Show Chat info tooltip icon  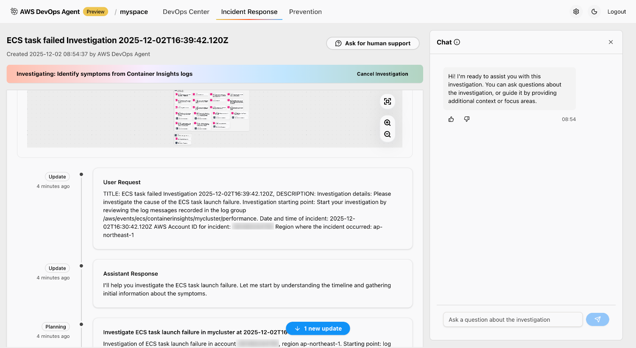(457, 42)
